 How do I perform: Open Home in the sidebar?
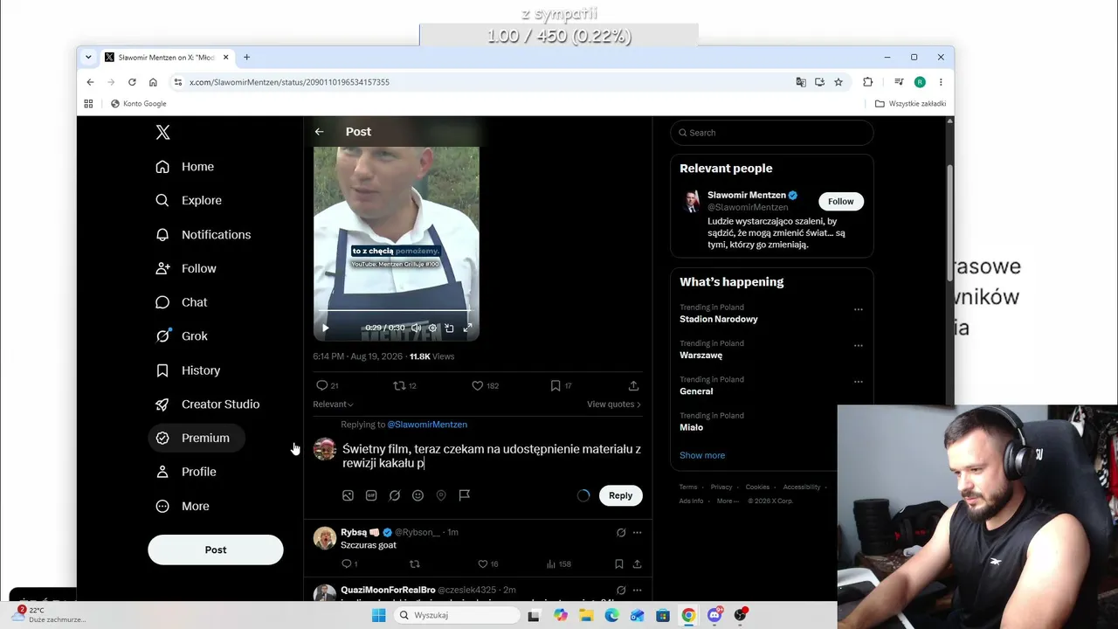point(184,167)
